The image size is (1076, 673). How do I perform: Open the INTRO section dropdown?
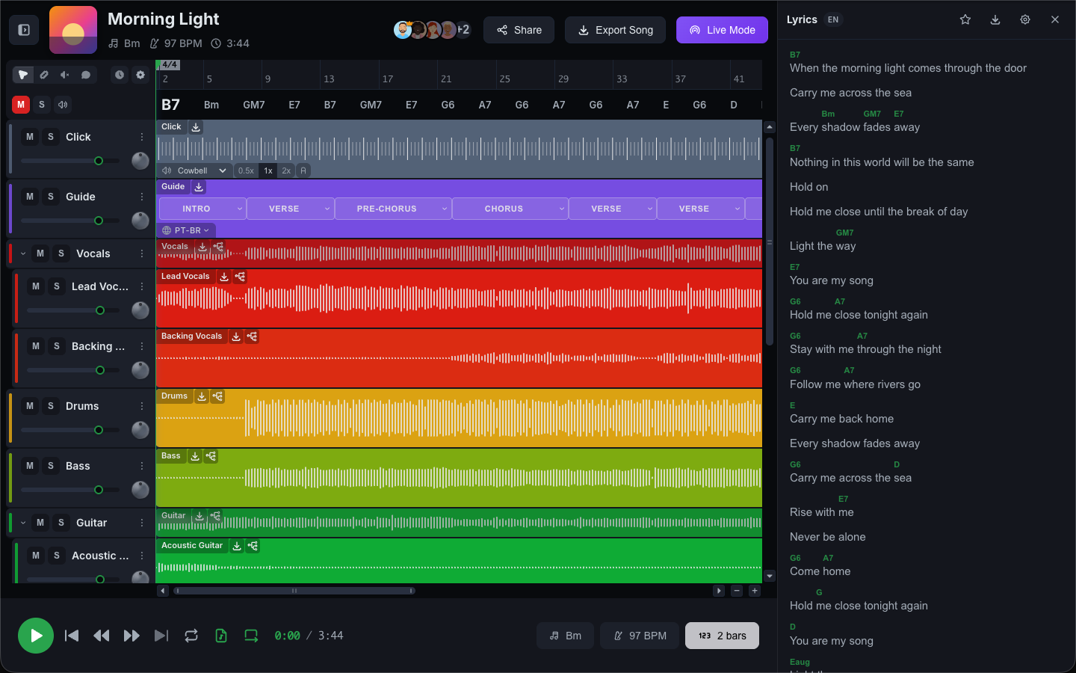pos(240,209)
